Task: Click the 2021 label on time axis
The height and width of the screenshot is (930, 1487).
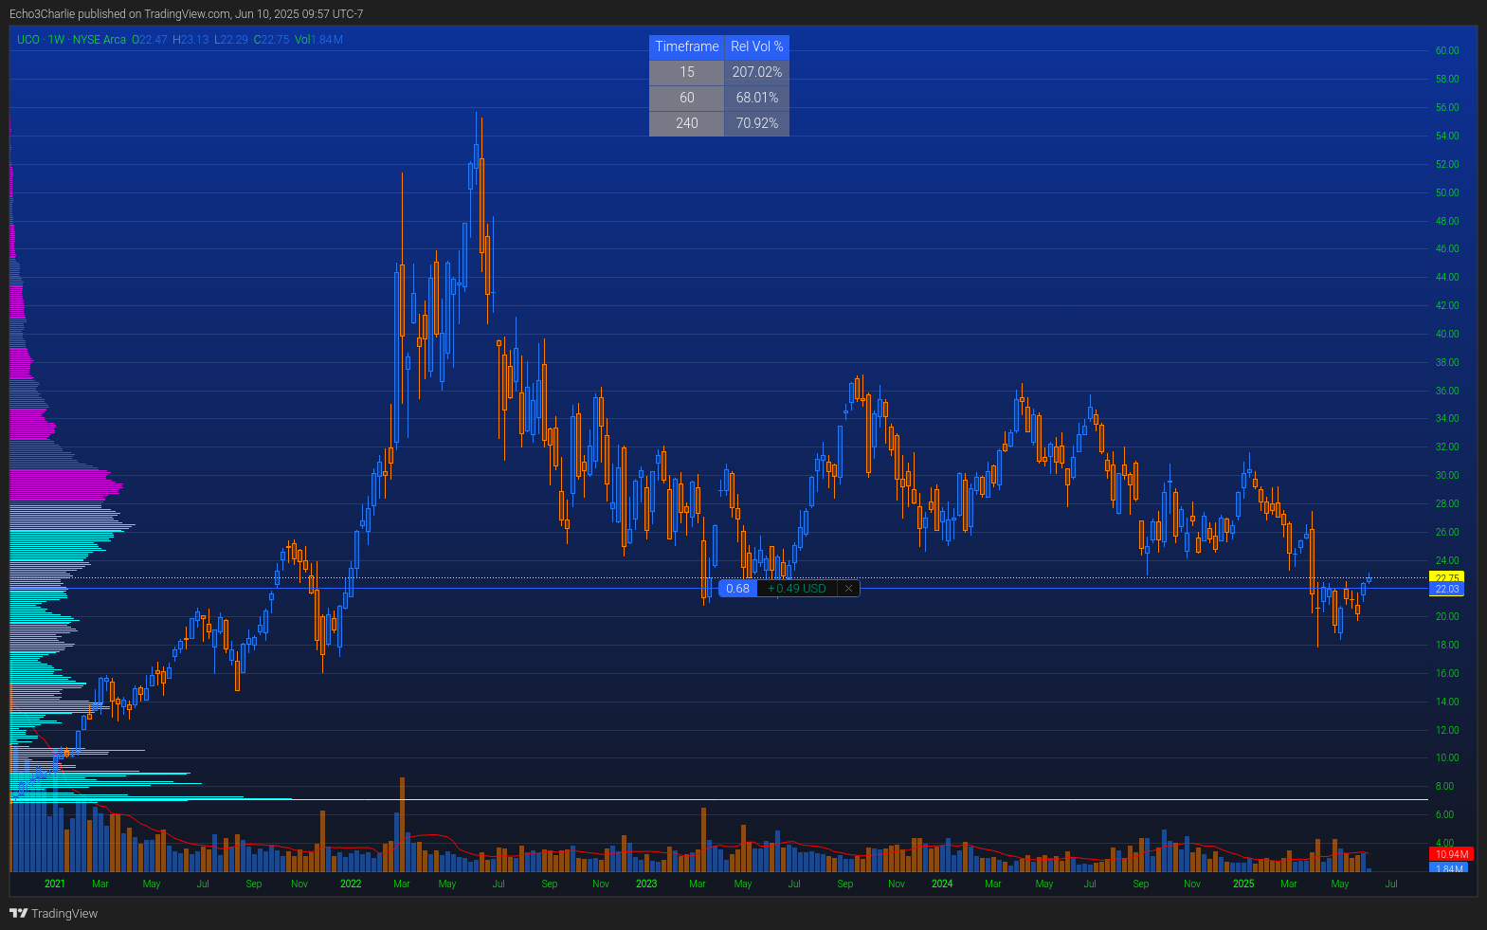Action: point(55,884)
